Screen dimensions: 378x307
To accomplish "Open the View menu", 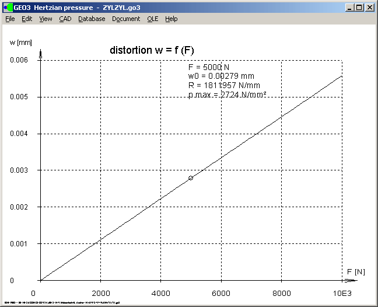I will 45,19.
